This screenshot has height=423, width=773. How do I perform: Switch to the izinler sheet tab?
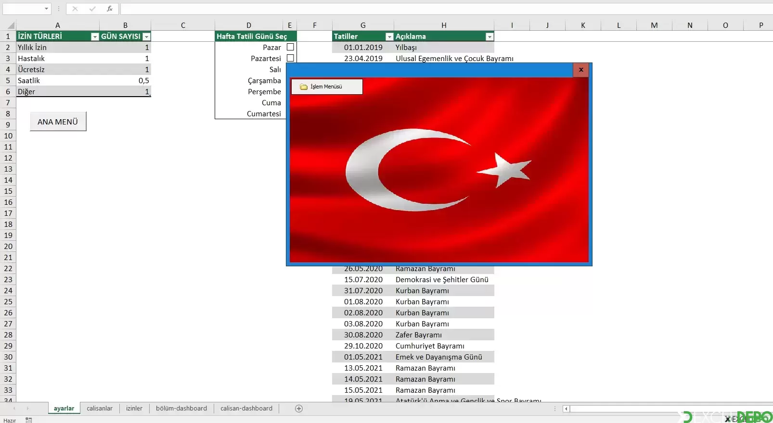tap(134, 409)
